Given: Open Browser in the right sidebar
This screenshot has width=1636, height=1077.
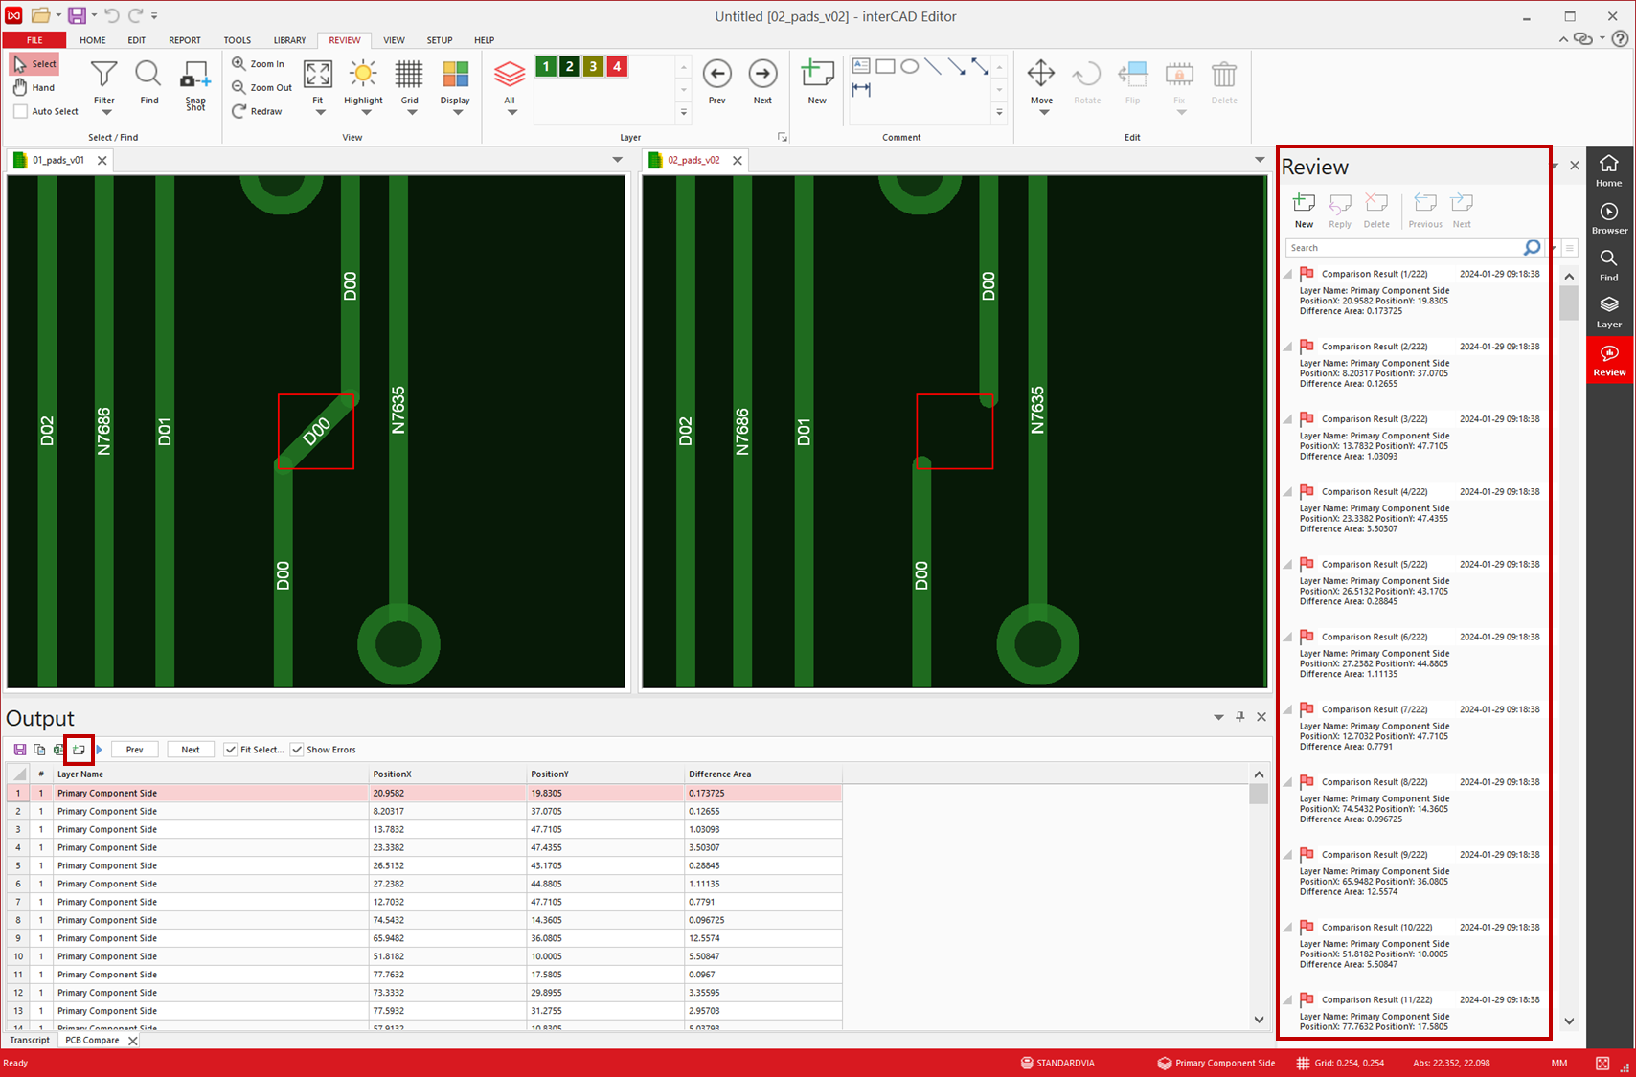Looking at the screenshot, I should [1609, 218].
